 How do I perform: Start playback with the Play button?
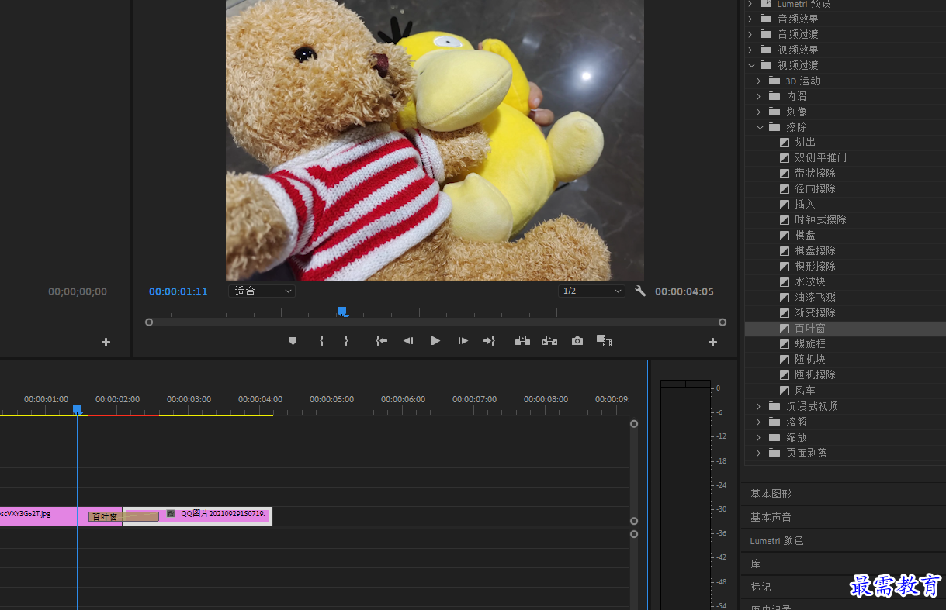point(435,341)
